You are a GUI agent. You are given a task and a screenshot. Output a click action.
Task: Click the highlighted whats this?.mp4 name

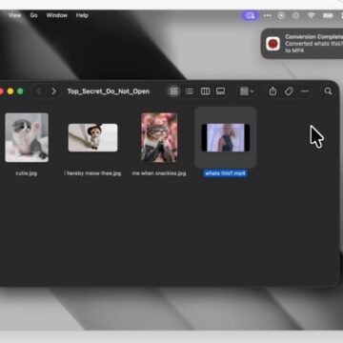coord(225,173)
